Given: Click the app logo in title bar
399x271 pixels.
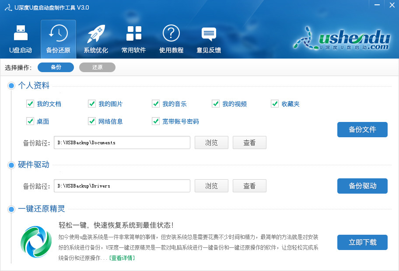Looking at the screenshot, I should [x=8, y=7].
